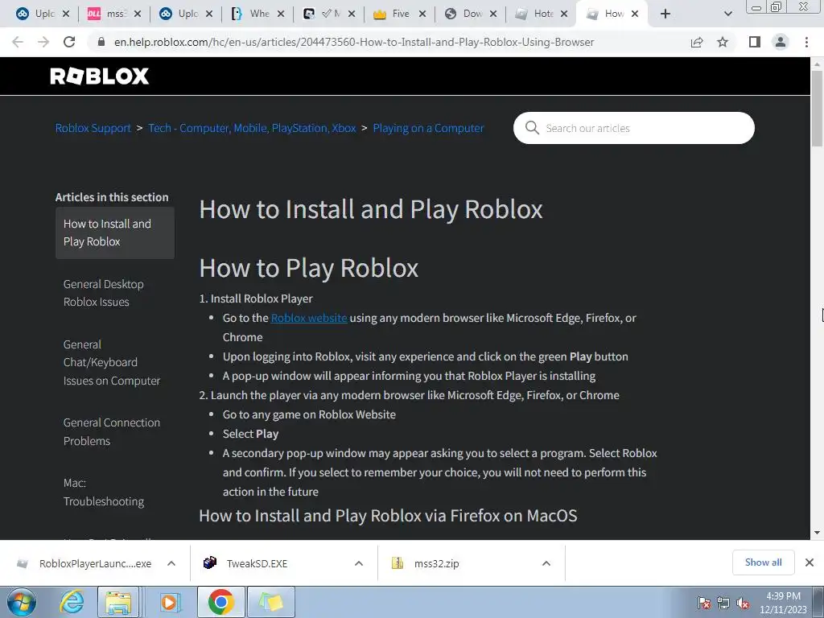Close the downloads bar
The height and width of the screenshot is (618, 824).
click(810, 562)
